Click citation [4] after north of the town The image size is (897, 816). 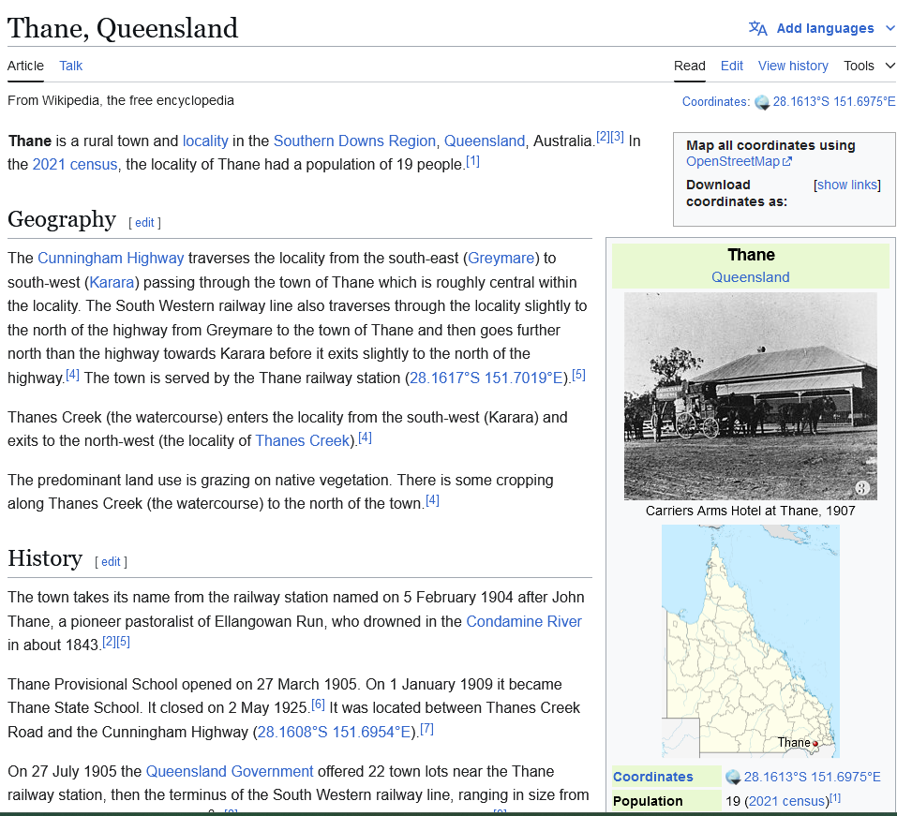(432, 500)
